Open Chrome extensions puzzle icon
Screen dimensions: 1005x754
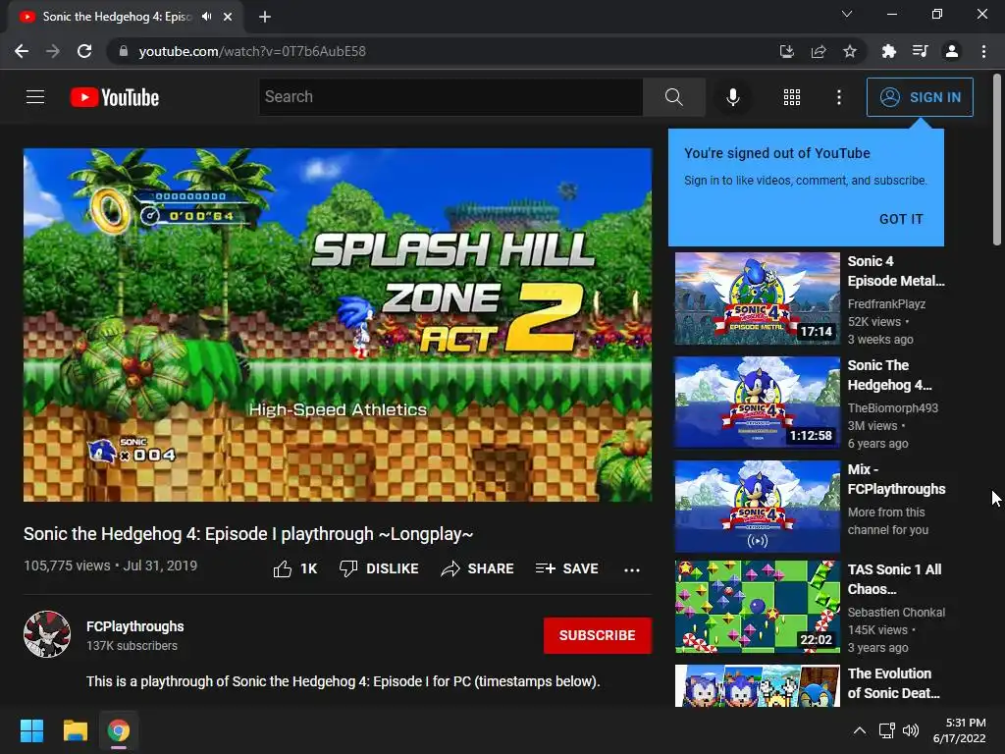click(889, 51)
